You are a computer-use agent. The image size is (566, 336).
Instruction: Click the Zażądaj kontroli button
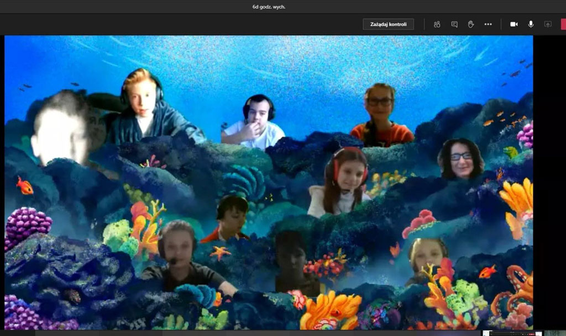pos(388,24)
